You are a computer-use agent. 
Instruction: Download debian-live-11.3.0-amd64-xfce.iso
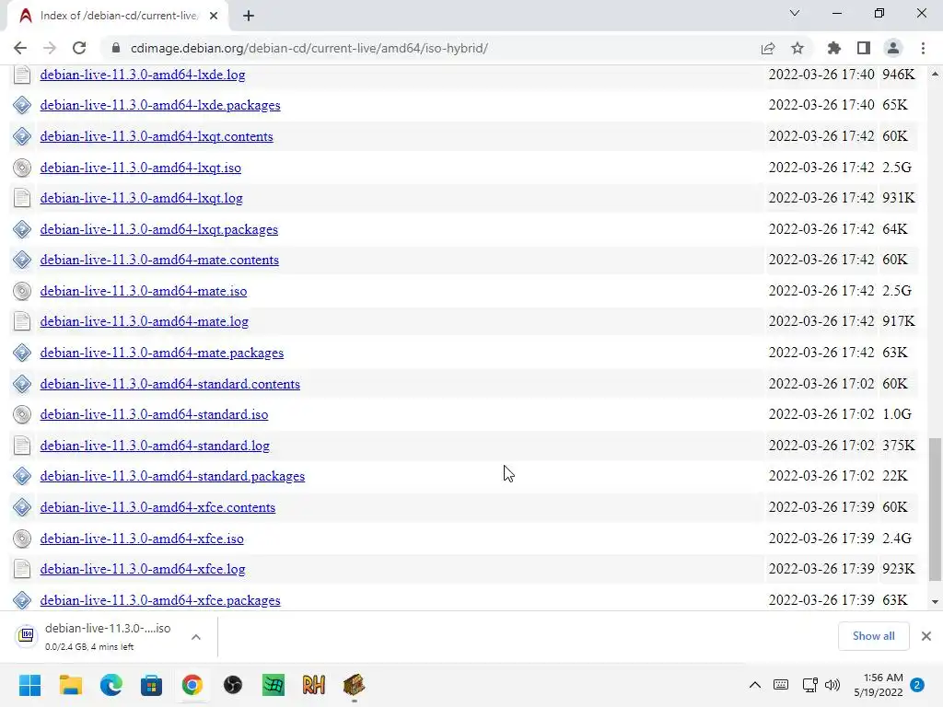tap(142, 539)
